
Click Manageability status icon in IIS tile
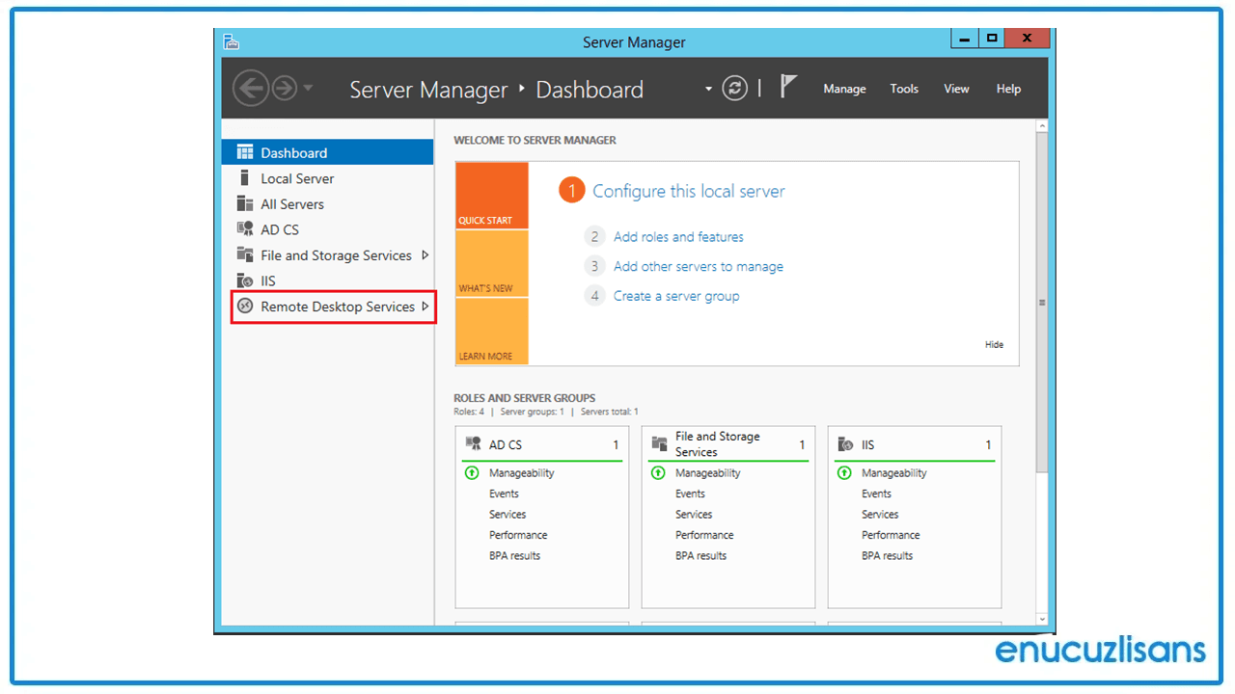point(844,473)
